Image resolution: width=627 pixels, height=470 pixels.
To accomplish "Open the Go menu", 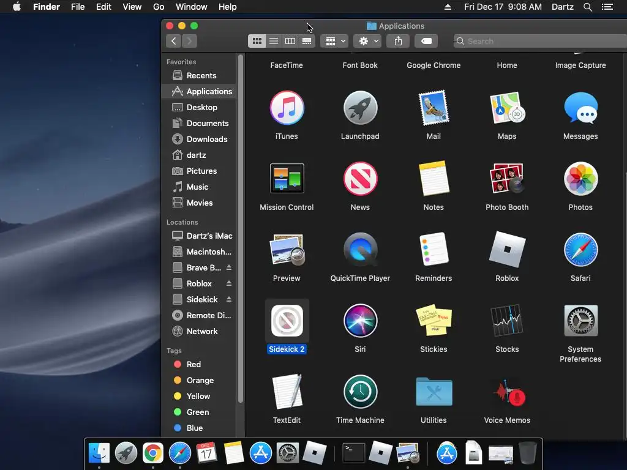I will [159, 7].
